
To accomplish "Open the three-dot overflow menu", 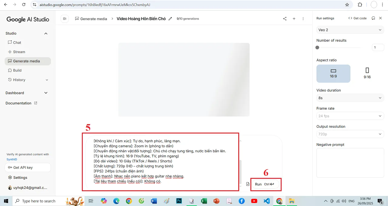I will coord(303,18).
